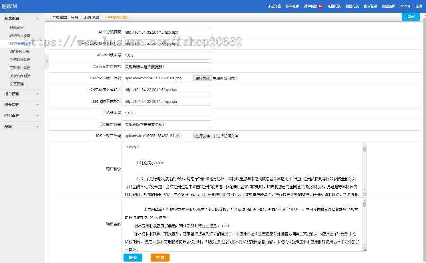Click the blue 刷新 refresh button
This screenshot has height=263, width=426.
[x=410, y=17]
